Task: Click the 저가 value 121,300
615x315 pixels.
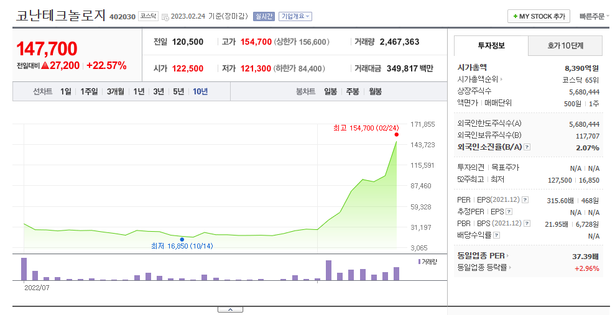Action: click(x=256, y=68)
